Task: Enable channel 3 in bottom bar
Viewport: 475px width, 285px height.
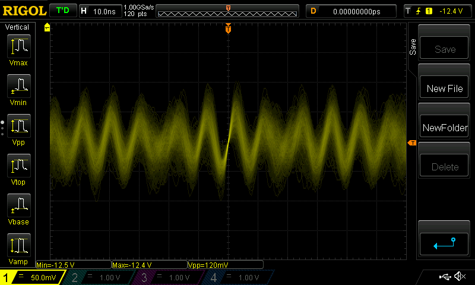Action: [x=168, y=277]
